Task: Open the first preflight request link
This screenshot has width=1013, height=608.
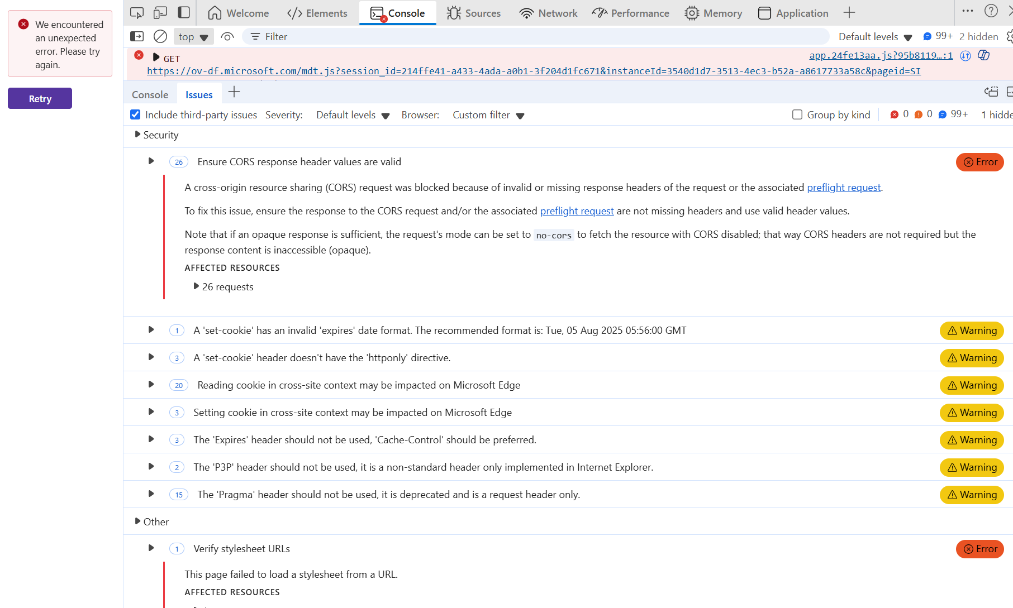Action: point(844,188)
